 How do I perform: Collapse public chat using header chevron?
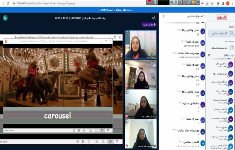click(205, 16)
